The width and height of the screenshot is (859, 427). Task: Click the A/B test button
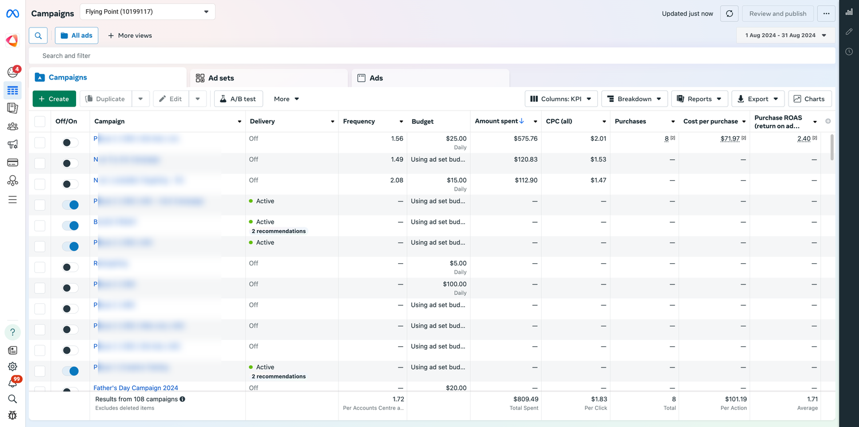pos(239,99)
